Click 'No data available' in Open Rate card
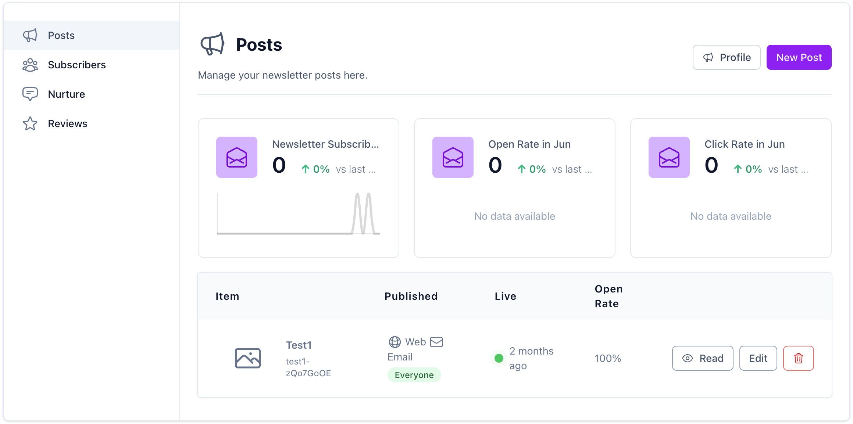Image resolution: width=853 pixels, height=424 pixels. (515, 216)
